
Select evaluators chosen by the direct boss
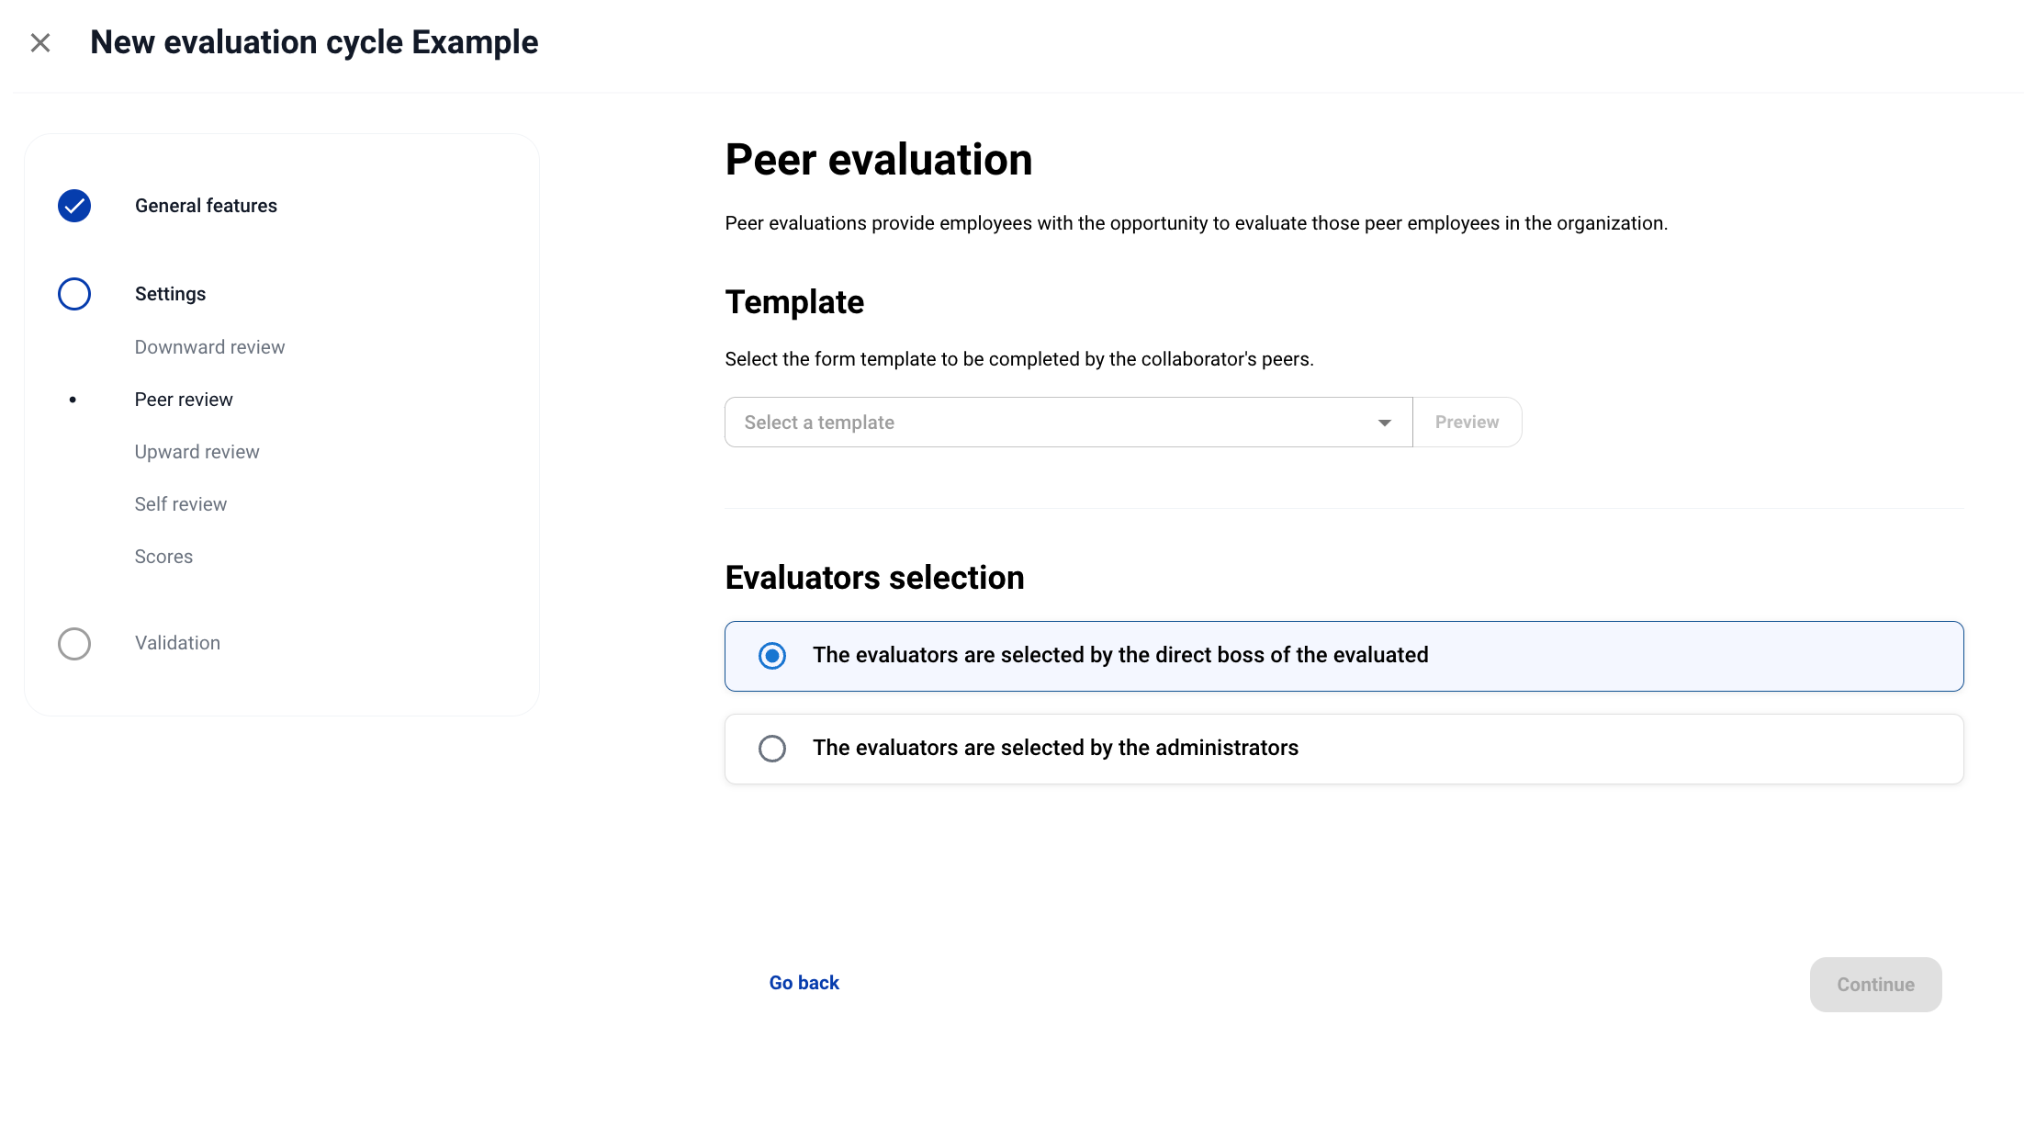pyautogui.click(x=772, y=656)
